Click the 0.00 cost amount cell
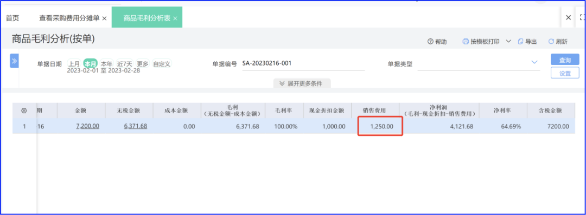This screenshot has width=586, height=215. click(177, 126)
